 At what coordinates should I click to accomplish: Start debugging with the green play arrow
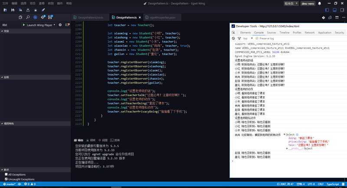coord(24,25)
